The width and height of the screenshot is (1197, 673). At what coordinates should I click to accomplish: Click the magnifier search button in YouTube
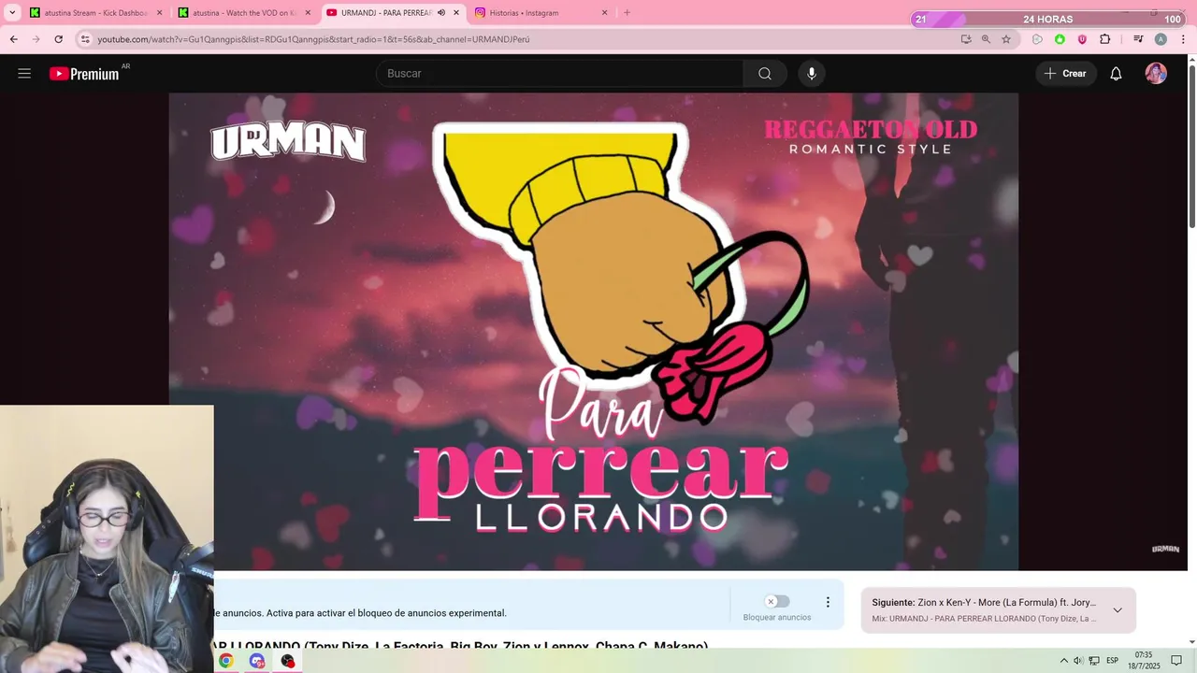tap(765, 74)
